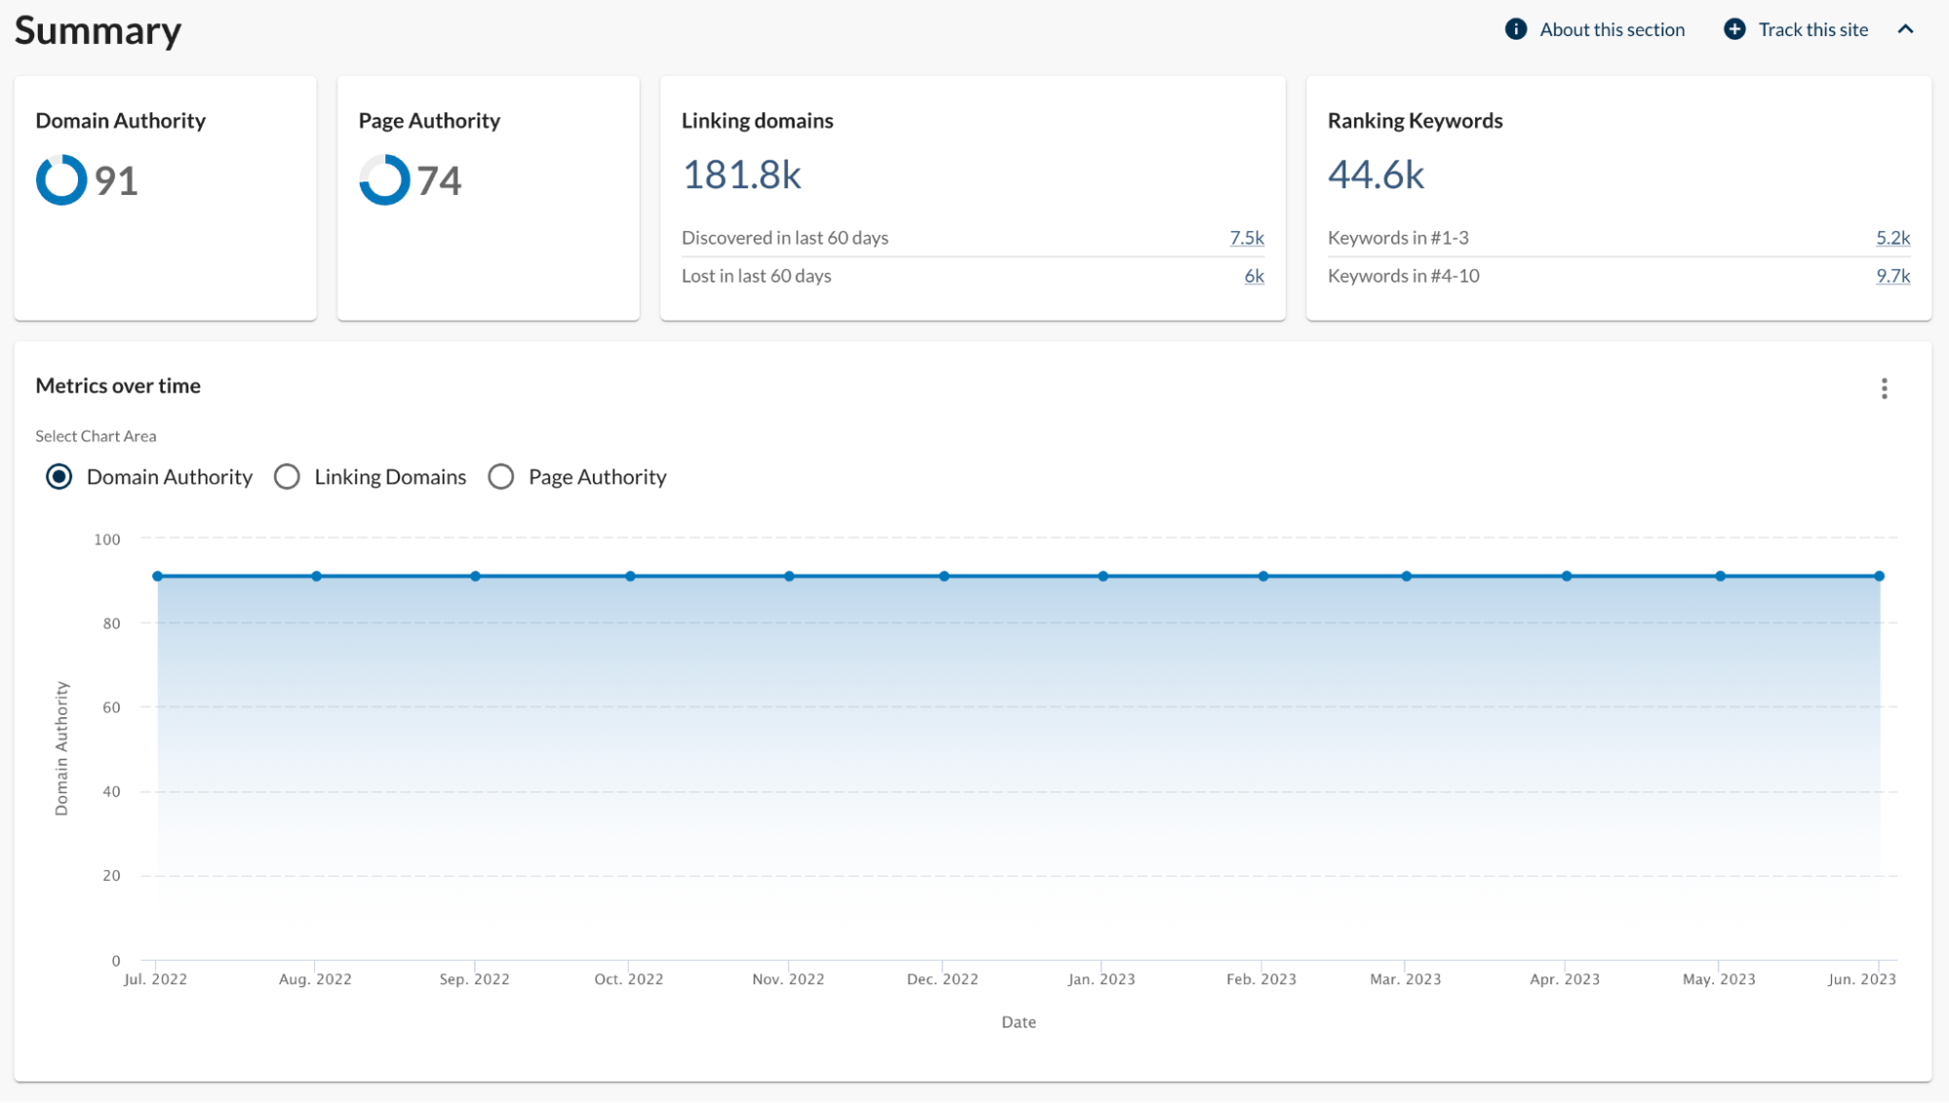Viewport: 1949px width, 1103px height.
Task: Click the 44.6k ranking keywords total
Action: click(x=1377, y=174)
